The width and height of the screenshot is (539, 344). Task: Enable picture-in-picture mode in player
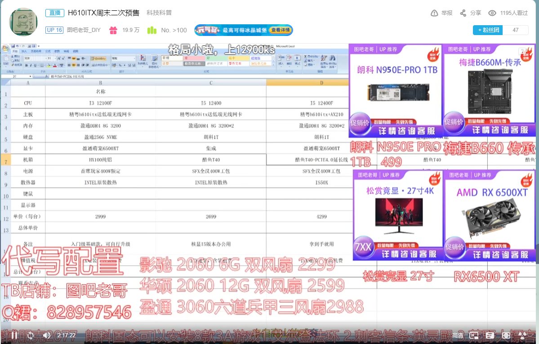(474, 335)
